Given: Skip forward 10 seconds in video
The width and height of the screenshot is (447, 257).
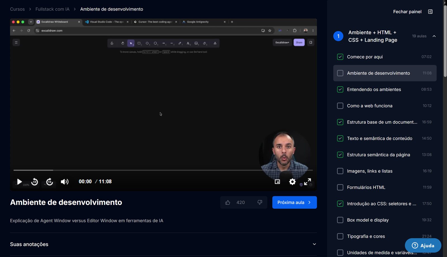Looking at the screenshot, I should pos(49,182).
